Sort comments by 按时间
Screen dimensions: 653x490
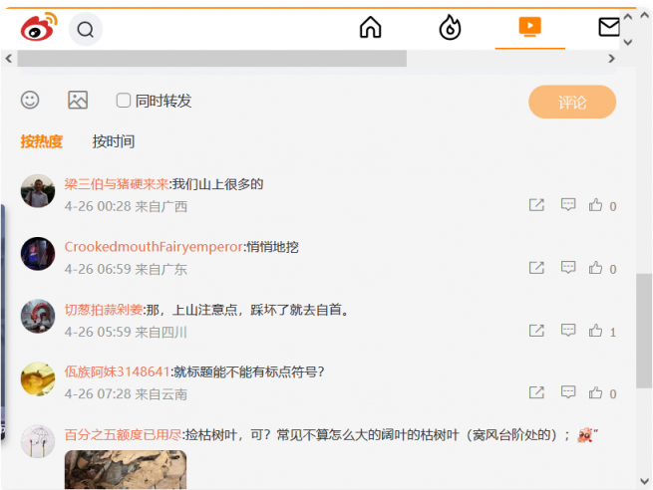coord(113,141)
